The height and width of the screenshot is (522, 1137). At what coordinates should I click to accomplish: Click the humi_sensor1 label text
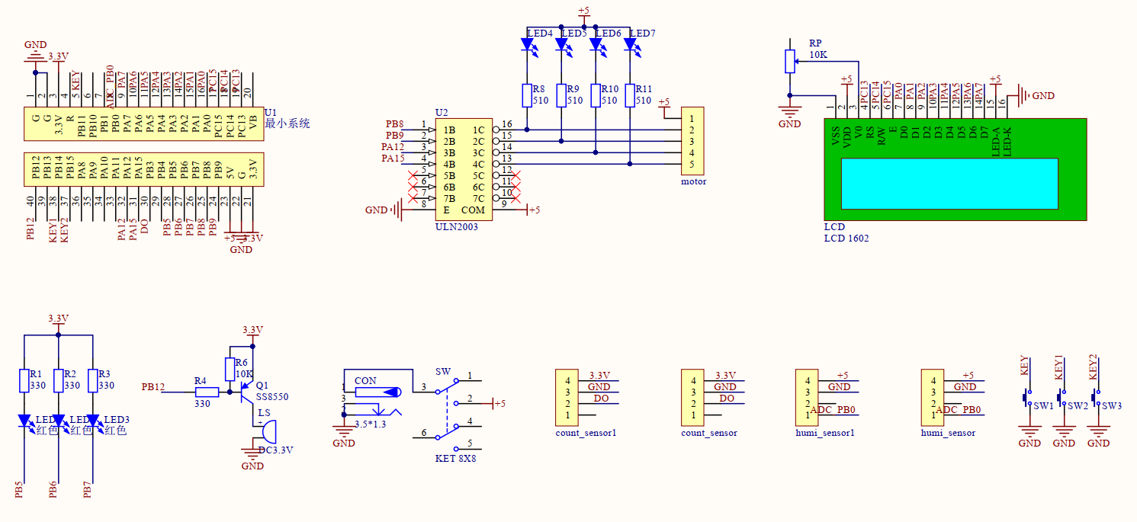click(x=825, y=433)
